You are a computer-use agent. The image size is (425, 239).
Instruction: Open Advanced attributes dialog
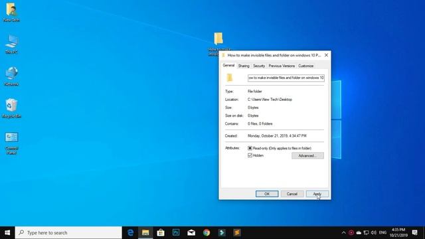point(307,155)
